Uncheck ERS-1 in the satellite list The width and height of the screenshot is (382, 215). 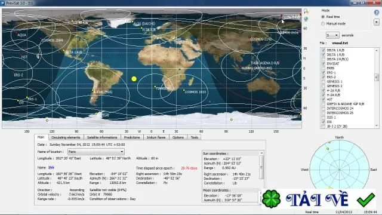click(324, 73)
